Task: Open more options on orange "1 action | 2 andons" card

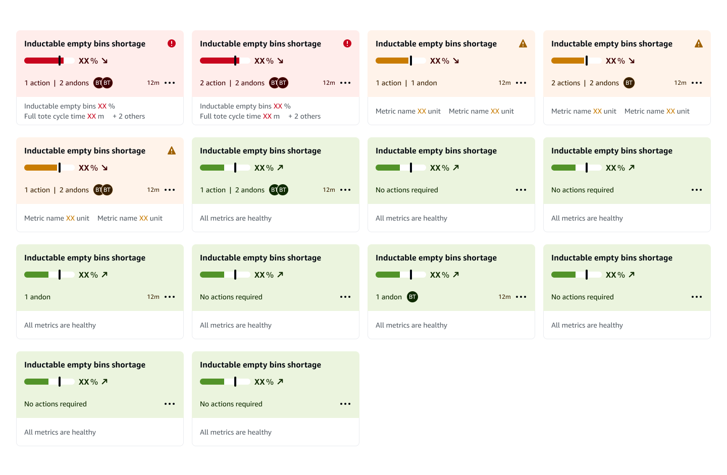Action: 170,190
